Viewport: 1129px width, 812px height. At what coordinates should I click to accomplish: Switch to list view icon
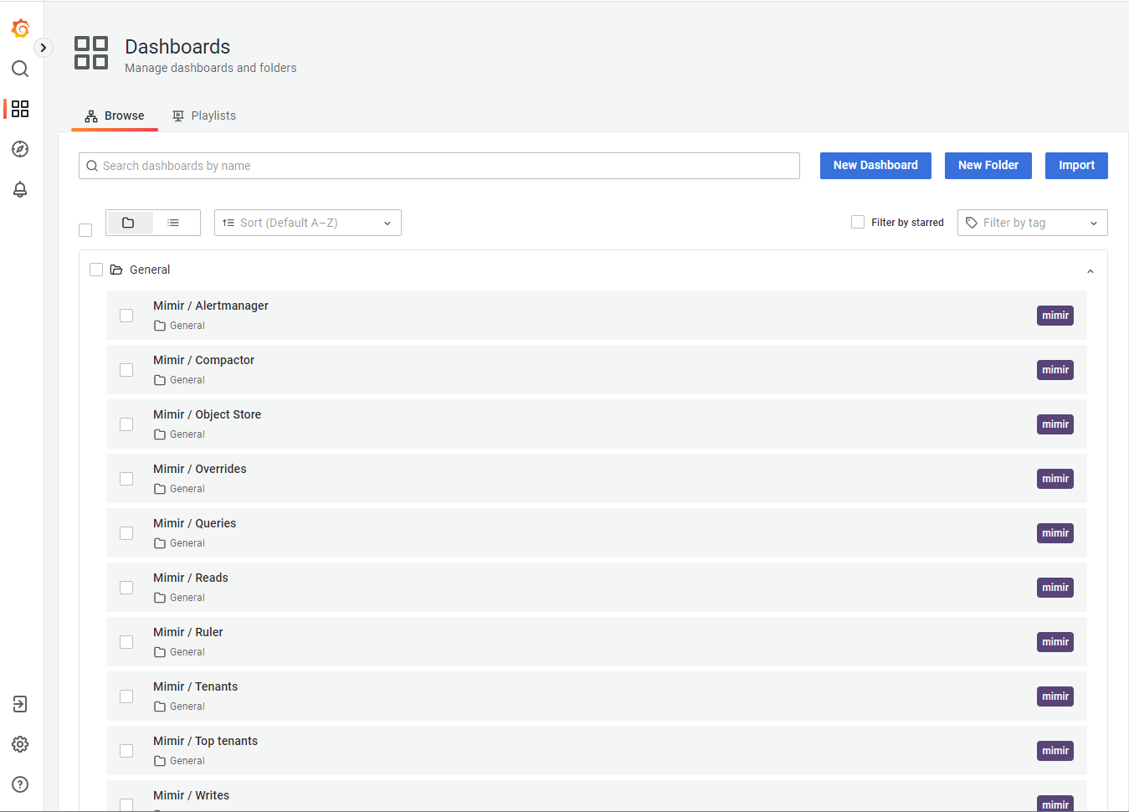click(x=173, y=223)
